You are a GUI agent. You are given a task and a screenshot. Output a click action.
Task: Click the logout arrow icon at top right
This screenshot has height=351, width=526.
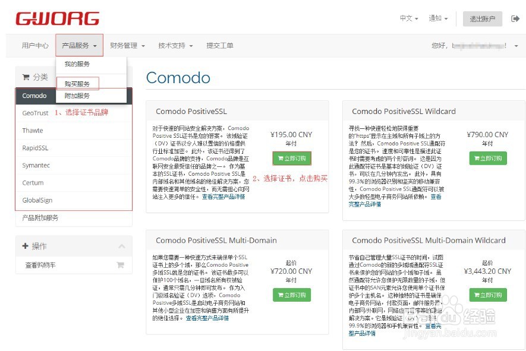tap(515, 19)
